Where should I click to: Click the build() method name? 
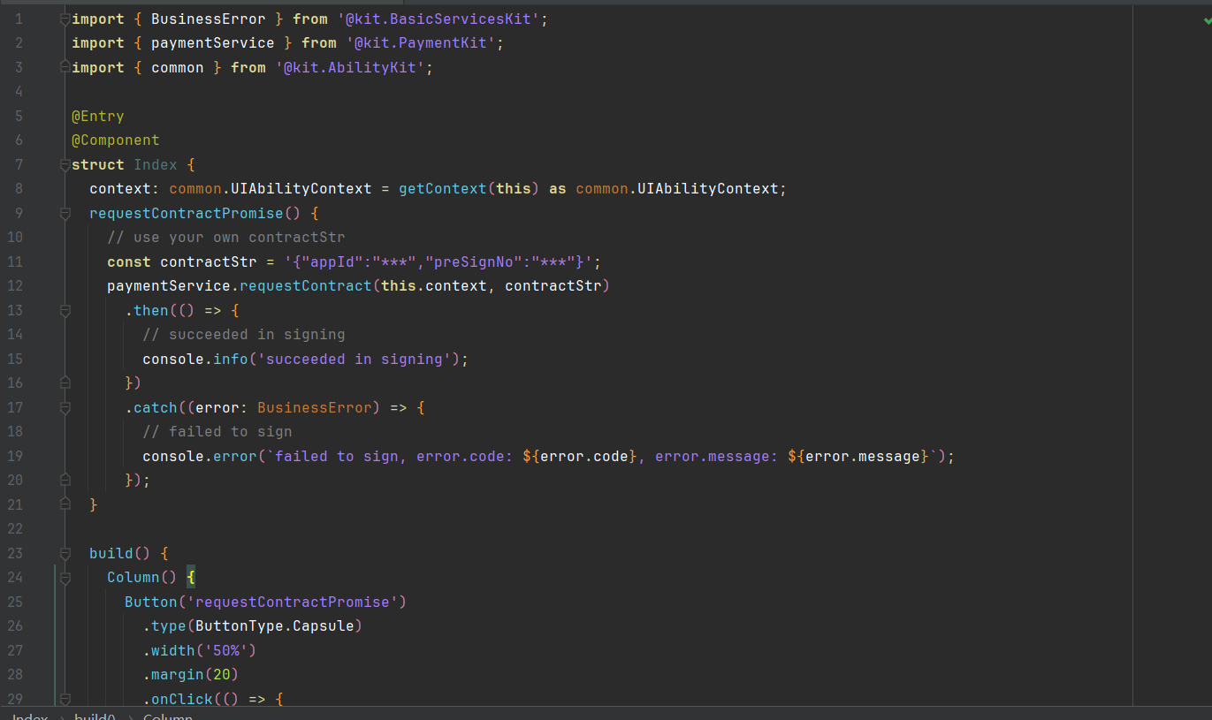pyautogui.click(x=111, y=553)
